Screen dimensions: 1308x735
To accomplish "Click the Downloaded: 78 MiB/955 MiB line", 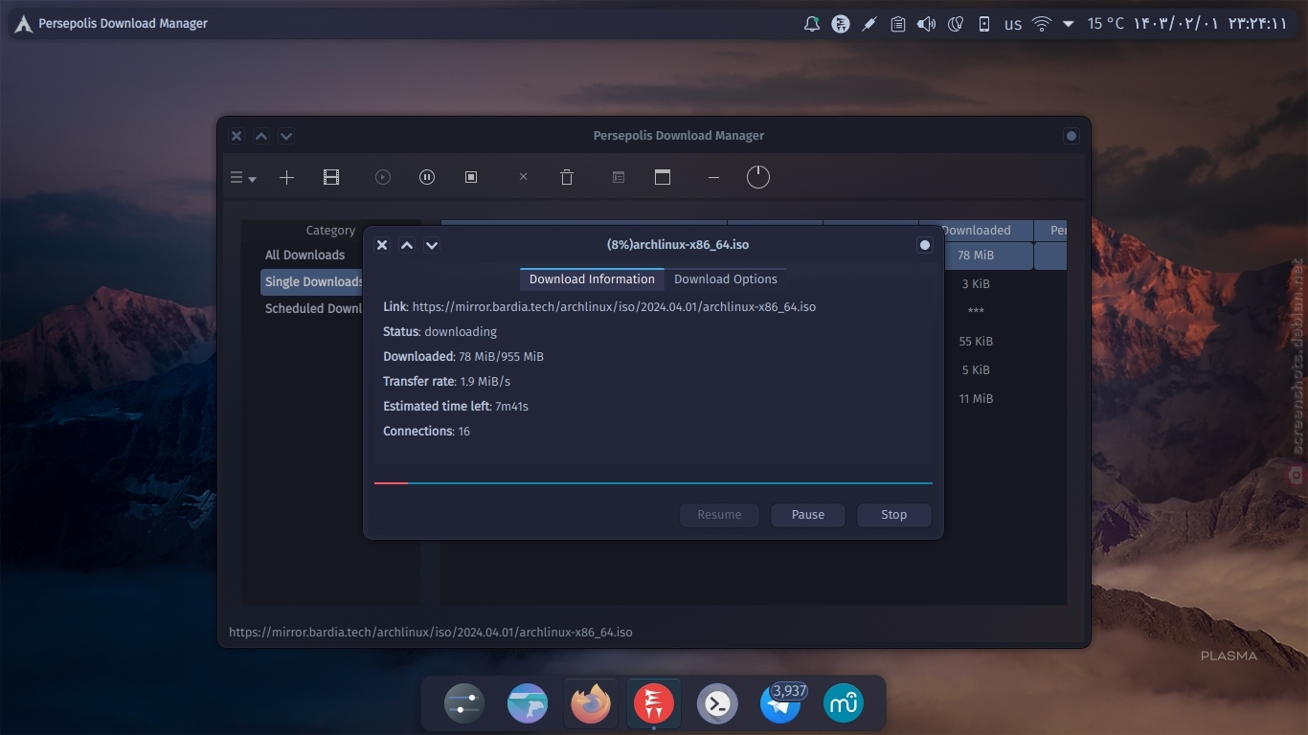I will pyautogui.click(x=463, y=357).
